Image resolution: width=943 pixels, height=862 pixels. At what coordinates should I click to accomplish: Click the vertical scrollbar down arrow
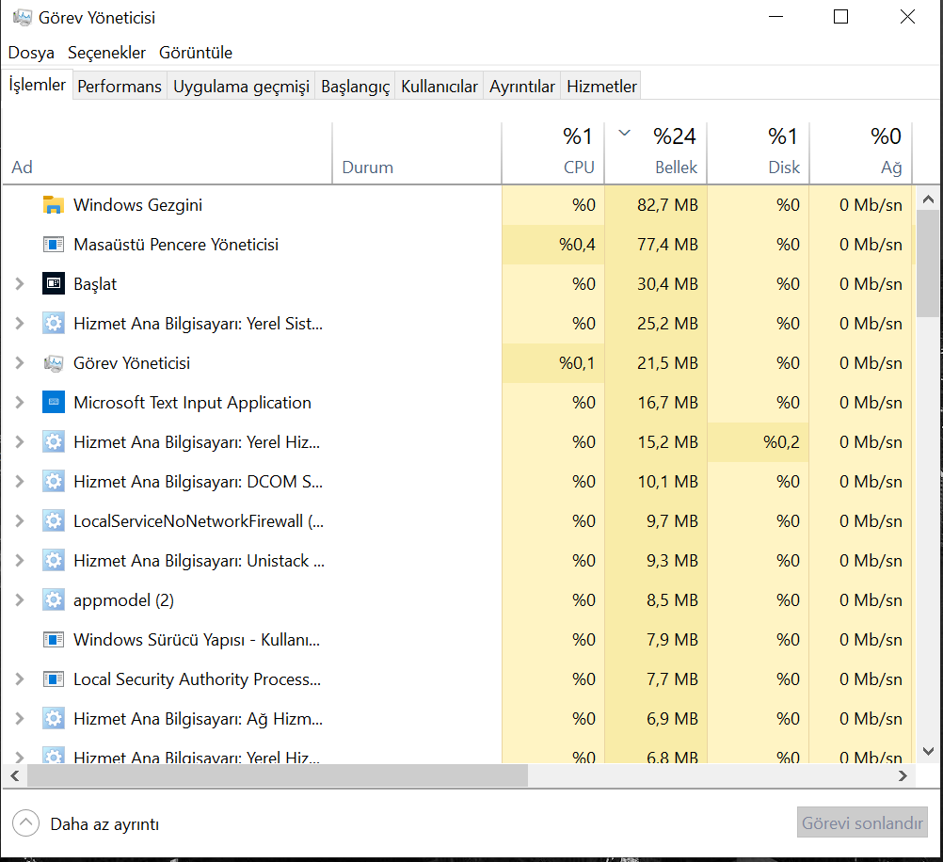click(x=929, y=751)
